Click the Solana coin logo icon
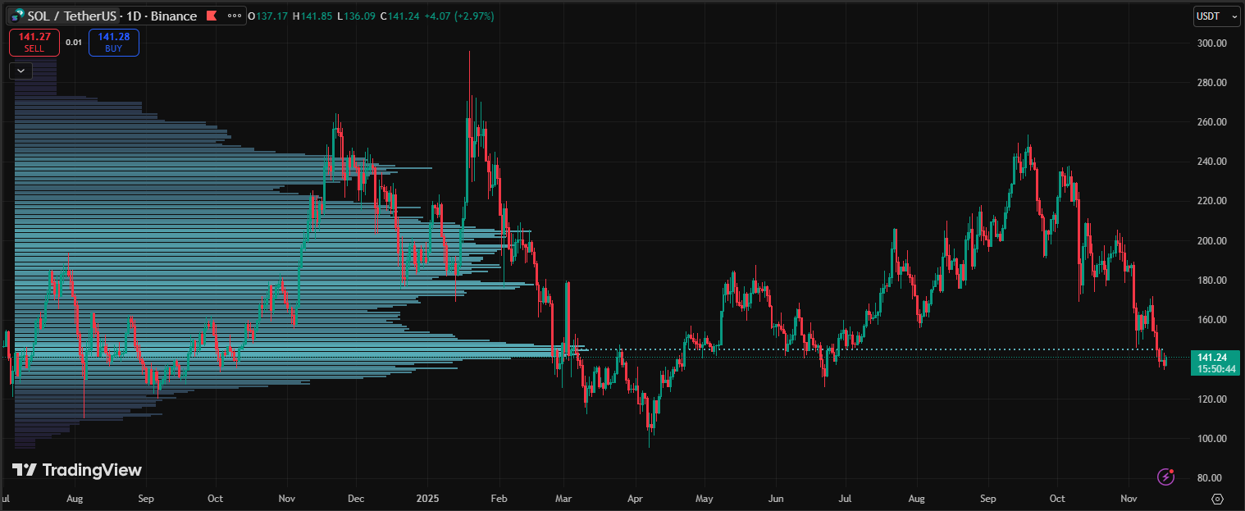This screenshot has height=511, width=1245. [17, 16]
